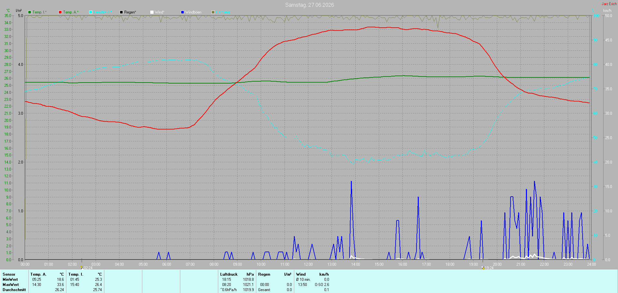Viewport: 618px width, 293px height.
Task: Click the 24:00 time axis label
Action: (592, 264)
